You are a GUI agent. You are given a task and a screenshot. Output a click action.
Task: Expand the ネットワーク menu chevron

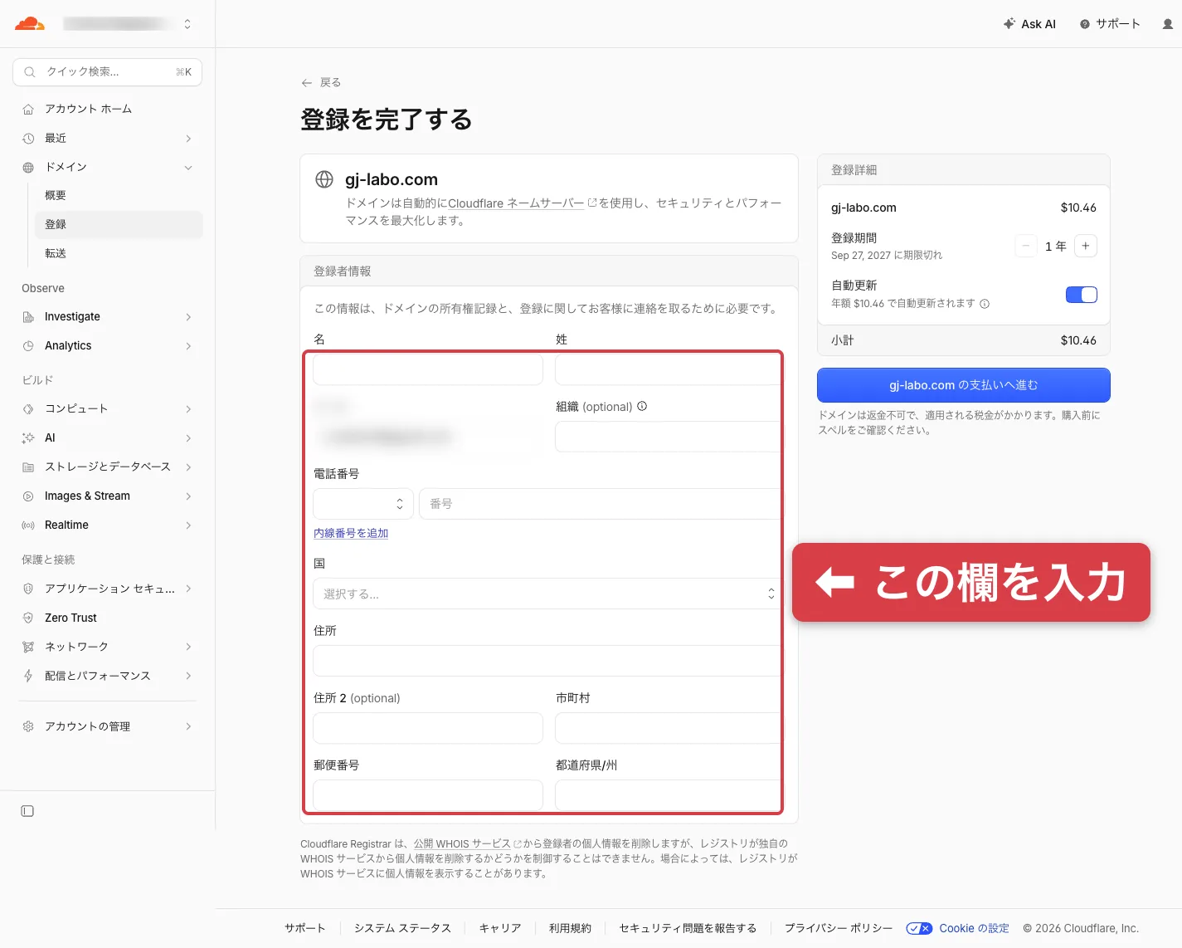[188, 647]
